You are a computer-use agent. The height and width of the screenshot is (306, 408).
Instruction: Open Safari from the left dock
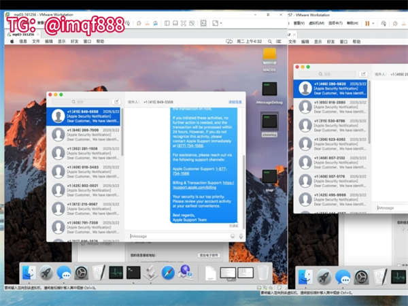(x=167, y=273)
